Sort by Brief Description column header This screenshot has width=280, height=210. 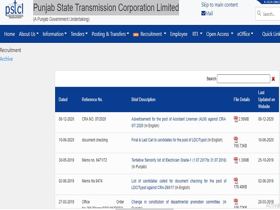(x=143, y=99)
